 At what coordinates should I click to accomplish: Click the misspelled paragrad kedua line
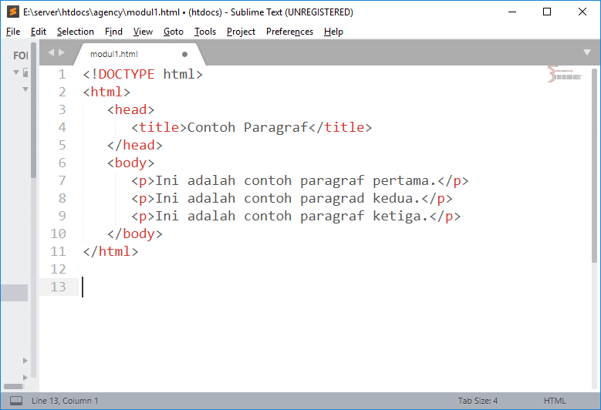pos(292,198)
